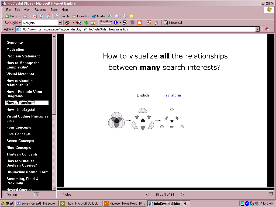Open the Tools menu

pos(54,10)
